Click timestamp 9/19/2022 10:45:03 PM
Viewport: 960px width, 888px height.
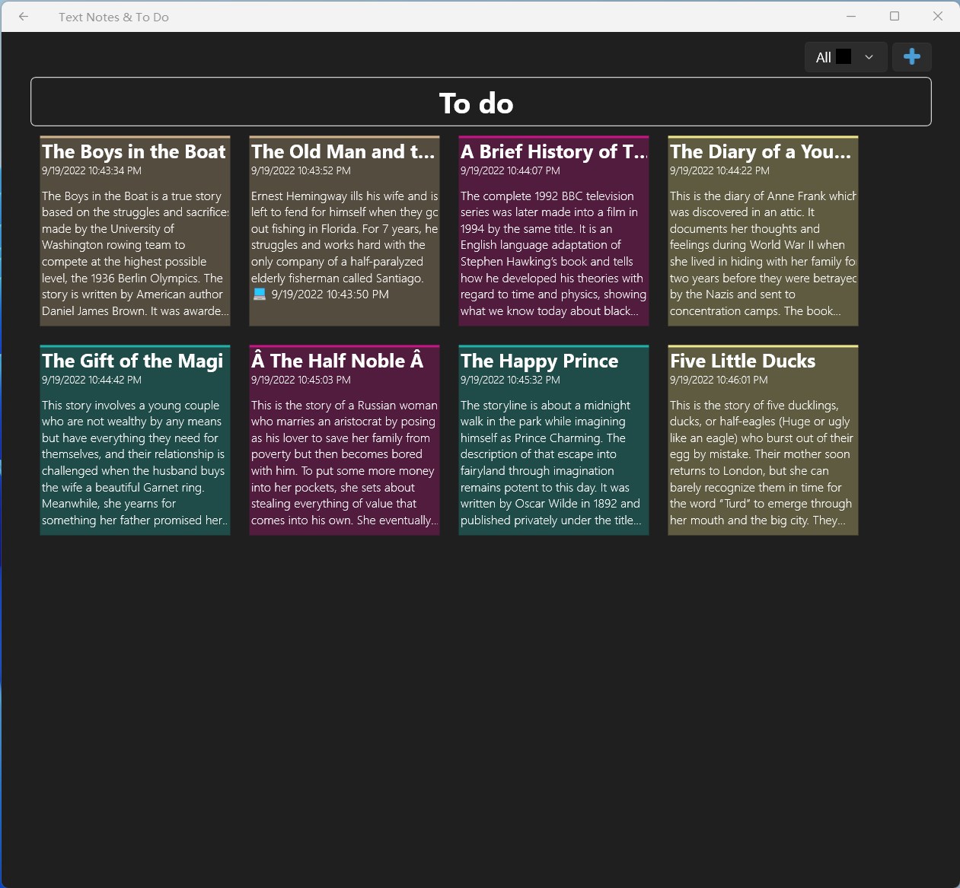301,380
